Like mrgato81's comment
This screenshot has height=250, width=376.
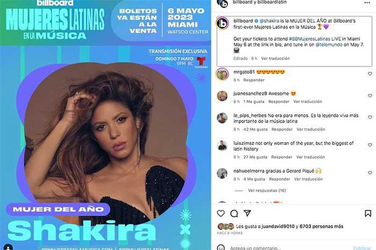click(370, 73)
